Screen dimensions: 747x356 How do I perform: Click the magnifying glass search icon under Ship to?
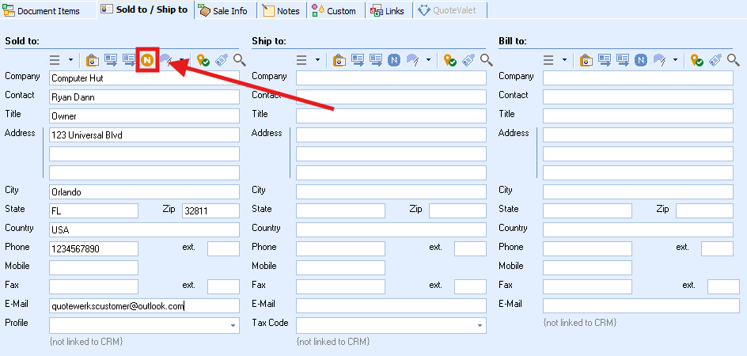[x=486, y=60]
